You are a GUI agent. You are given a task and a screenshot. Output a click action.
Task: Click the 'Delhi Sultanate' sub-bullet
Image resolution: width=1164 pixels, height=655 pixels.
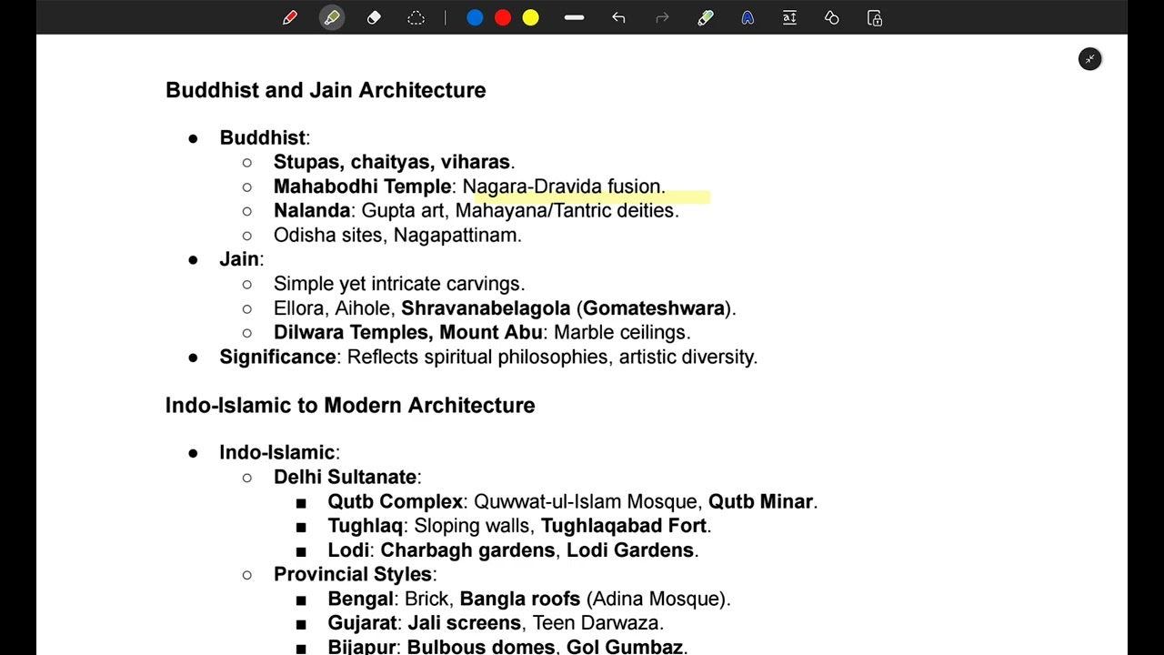coord(346,477)
